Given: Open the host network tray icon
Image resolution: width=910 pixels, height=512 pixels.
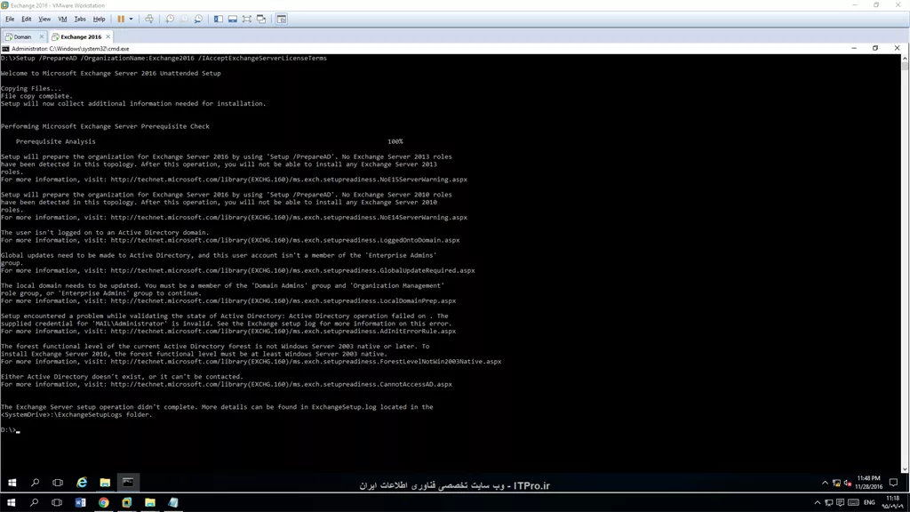Looking at the screenshot, I should point(829,503).
